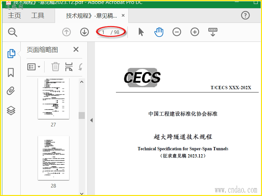Click the T/CECS XXX-202X code text
The height and width of the screenshot is (196, 262).
click(x=231, y=88)
